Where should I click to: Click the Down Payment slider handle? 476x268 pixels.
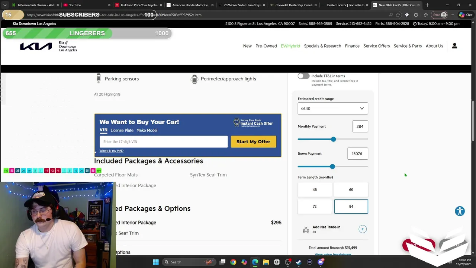332,166
